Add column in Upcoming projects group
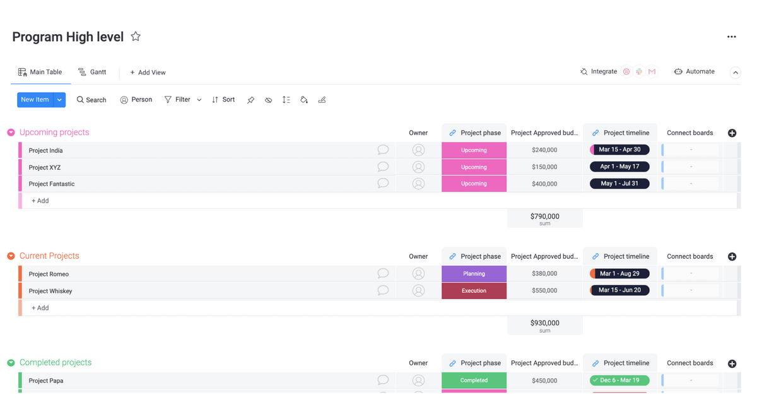 click(732, 133)
